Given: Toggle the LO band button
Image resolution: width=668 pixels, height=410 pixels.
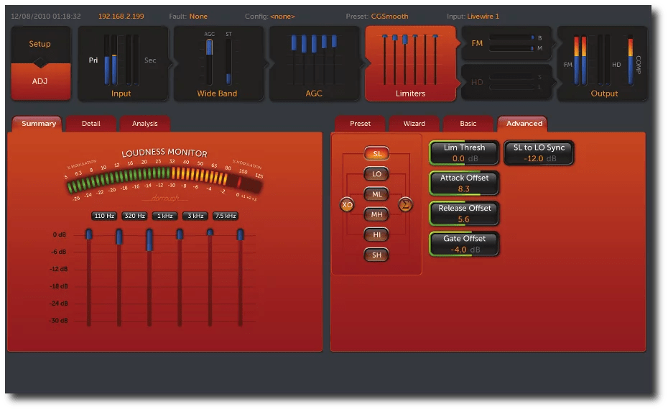Looking at the screenshot, I should pyautogui.click(x=376, y=174).
